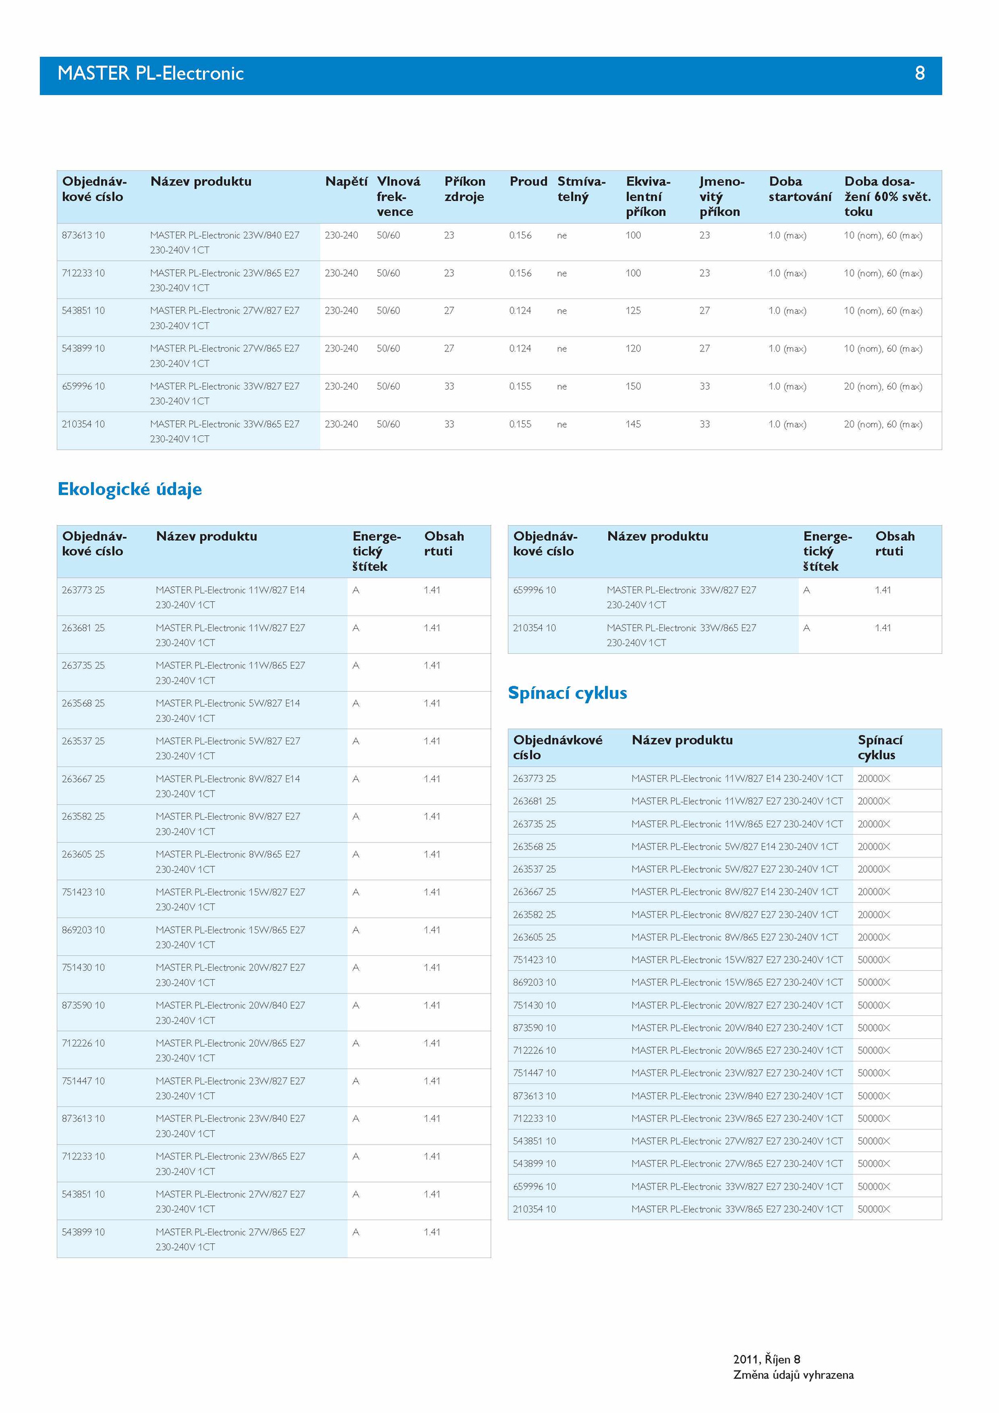Viewport: 999px width, 1413px height.
Task: Click 8W/865 E27 product in switching cycle table
Action: (x=734, y=937)
